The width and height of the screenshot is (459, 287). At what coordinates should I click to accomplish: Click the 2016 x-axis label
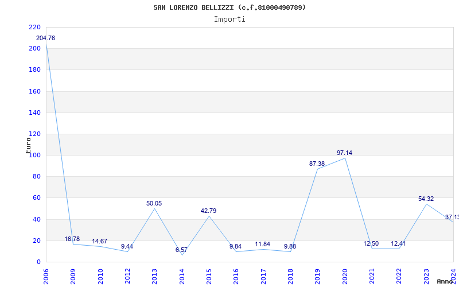point(236,277)
